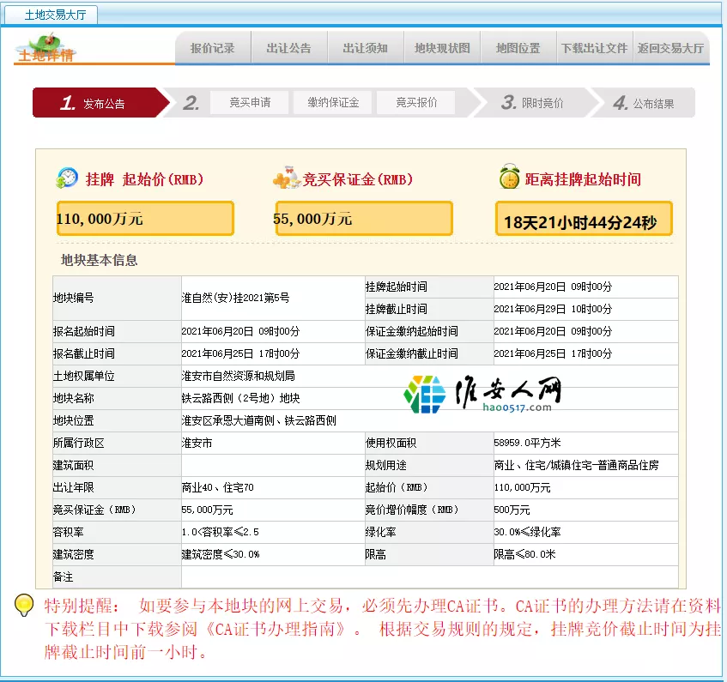This screenshot has height=682, width=727.
Task: Click the countdown 18天21小时44分24秒
Action: pyautogui.click(x=584, y=219)
